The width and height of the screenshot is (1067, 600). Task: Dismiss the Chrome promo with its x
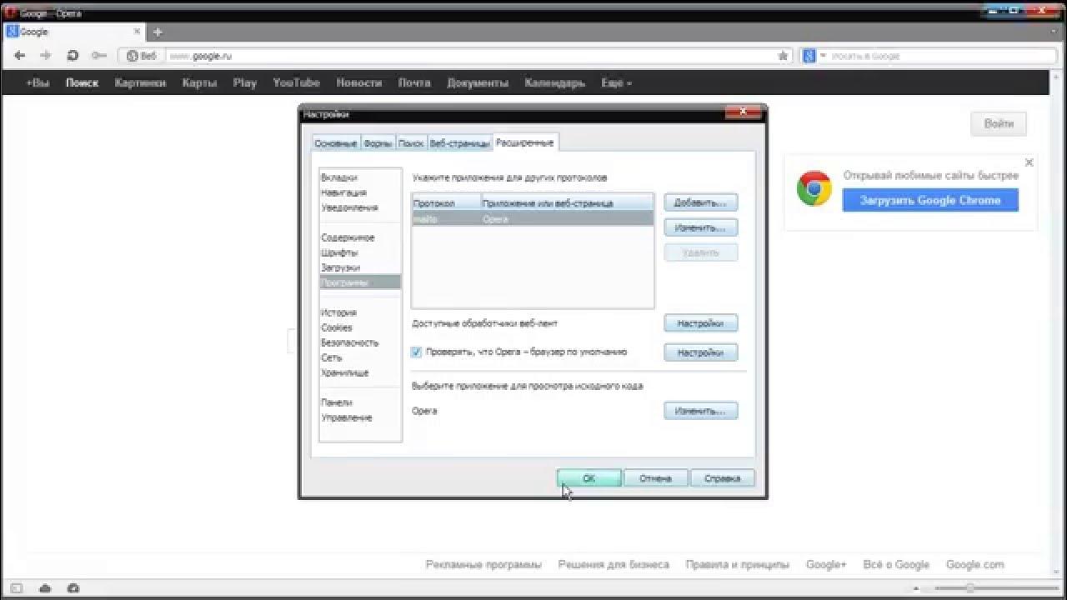click(x=1029, y=162)
